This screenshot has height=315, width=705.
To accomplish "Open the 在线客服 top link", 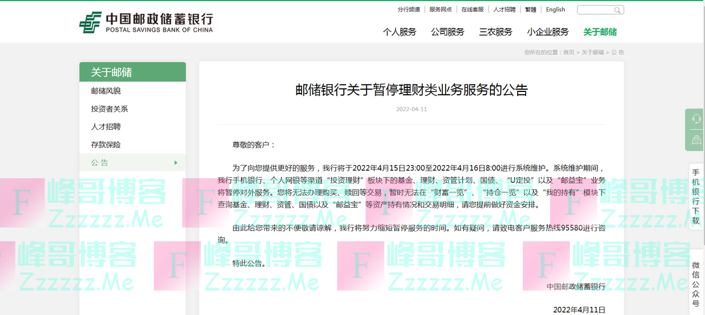I will click(x=472, y=10).
